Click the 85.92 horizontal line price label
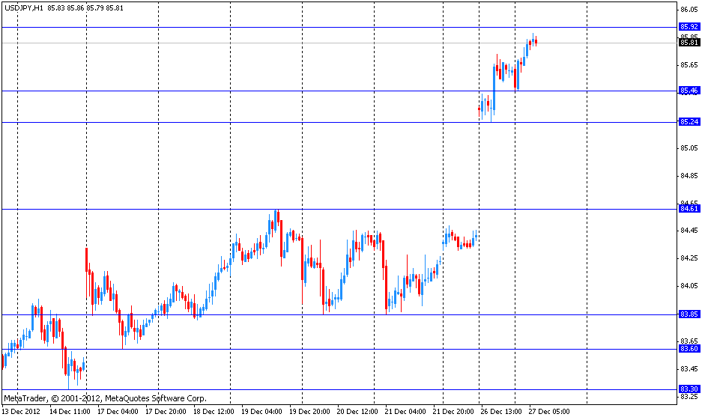This screenshot has height=417, width=705. pos(689,26)
